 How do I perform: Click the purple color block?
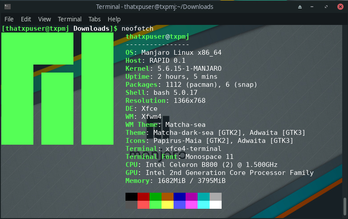191,197
